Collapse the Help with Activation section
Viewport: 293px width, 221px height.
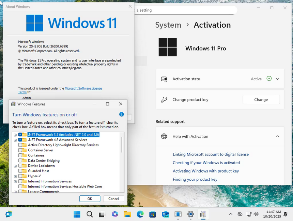pos(277,136)
